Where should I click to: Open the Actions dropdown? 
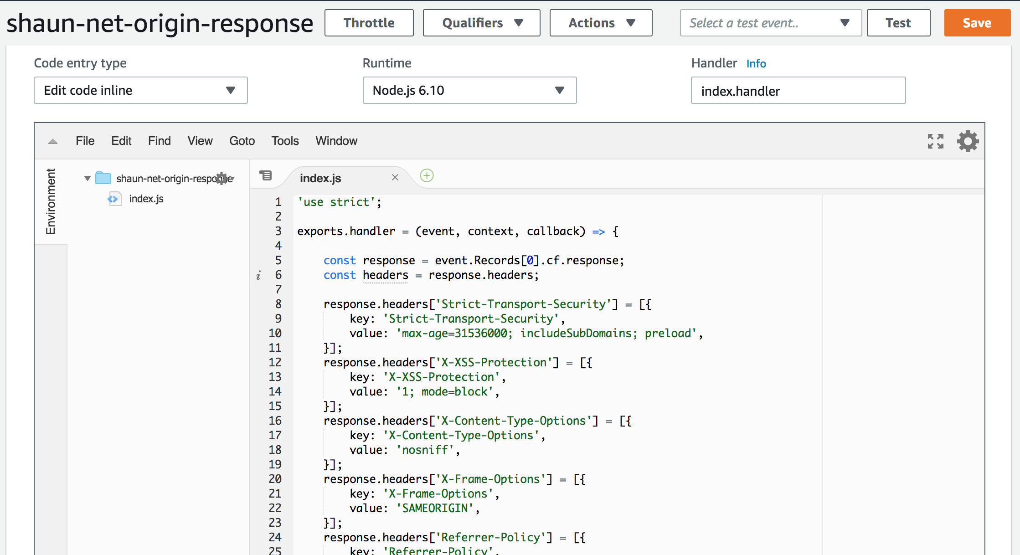coord(600,23)
